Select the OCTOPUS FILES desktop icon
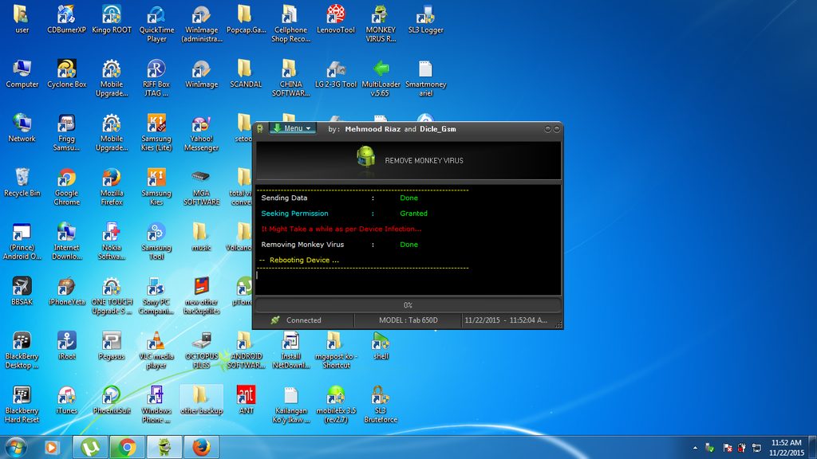The image size is (817, 459). pos(201,351)
